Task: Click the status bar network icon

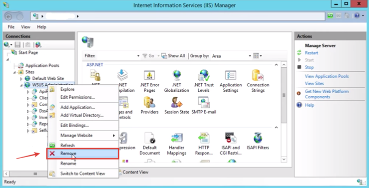Action: tap(360, 182)
